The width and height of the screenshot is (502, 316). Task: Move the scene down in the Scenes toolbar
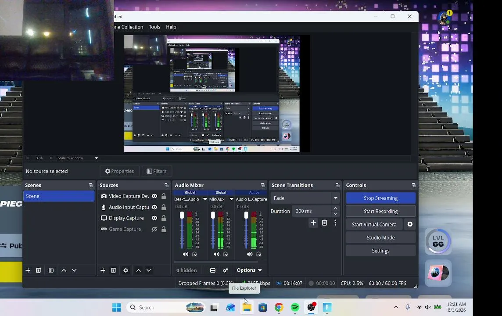coord(74,270)
